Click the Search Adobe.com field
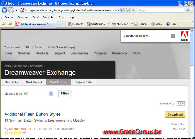195x139 pixels. [x=147, y=36]
